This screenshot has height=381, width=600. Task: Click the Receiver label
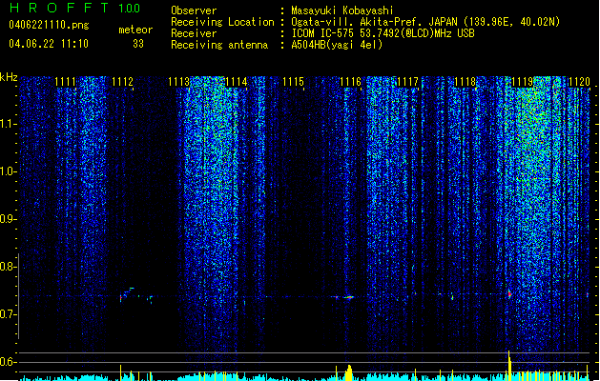194,33
